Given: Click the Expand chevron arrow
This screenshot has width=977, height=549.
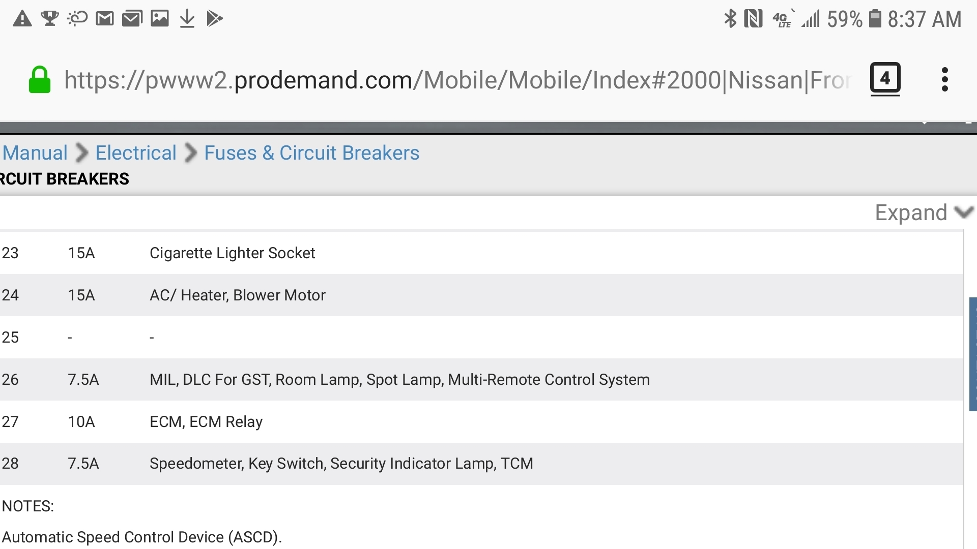Looking at the screenshot, I should coord(964,212).
